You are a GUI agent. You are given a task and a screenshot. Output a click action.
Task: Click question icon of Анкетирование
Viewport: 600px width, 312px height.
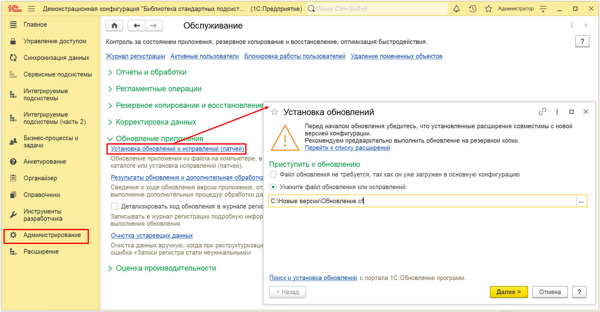coord(13,161)
